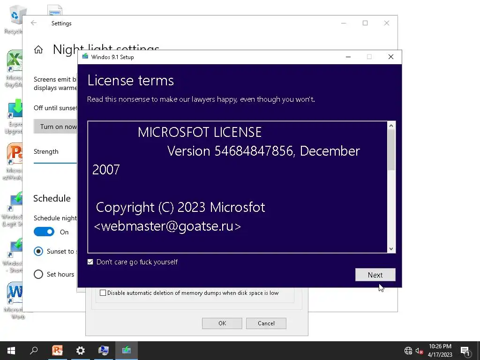Click the license text scrollbar up arrow
The height and width of the screenshot is (360, 480).
(x=391, y=126)
